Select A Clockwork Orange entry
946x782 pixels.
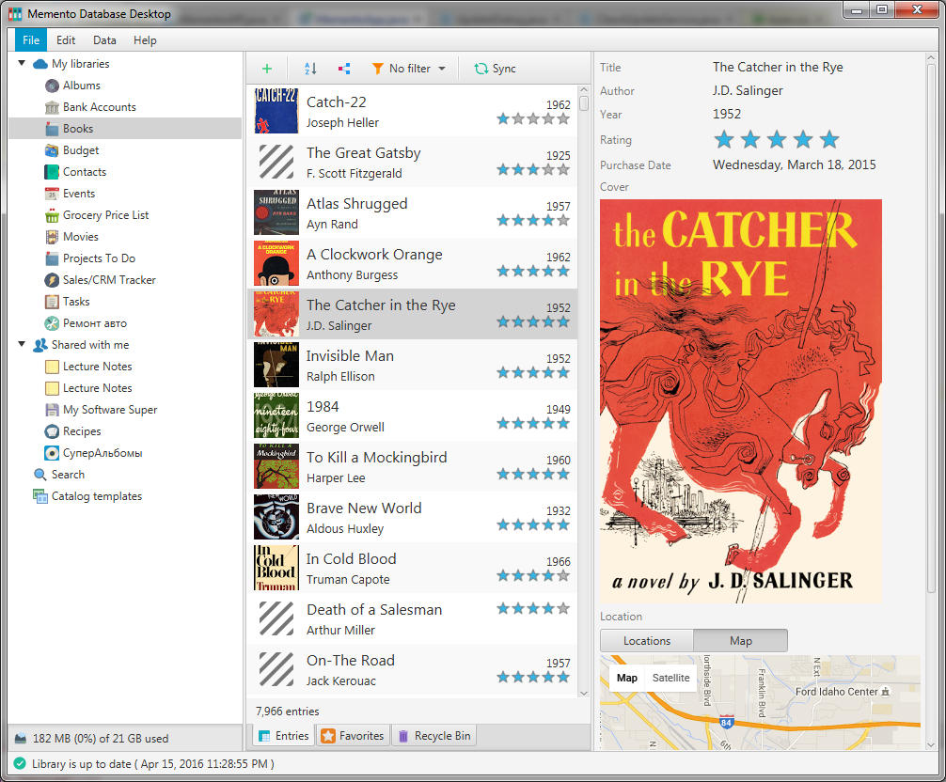[412, 263]
